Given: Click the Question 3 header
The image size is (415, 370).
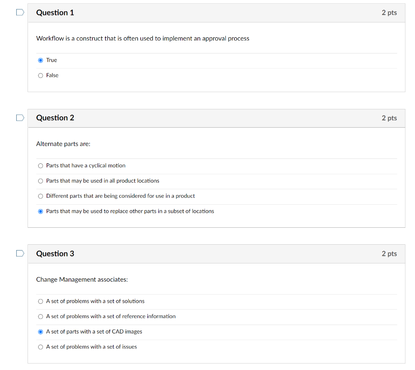Looking at the screenshot, I should [55, 254].
